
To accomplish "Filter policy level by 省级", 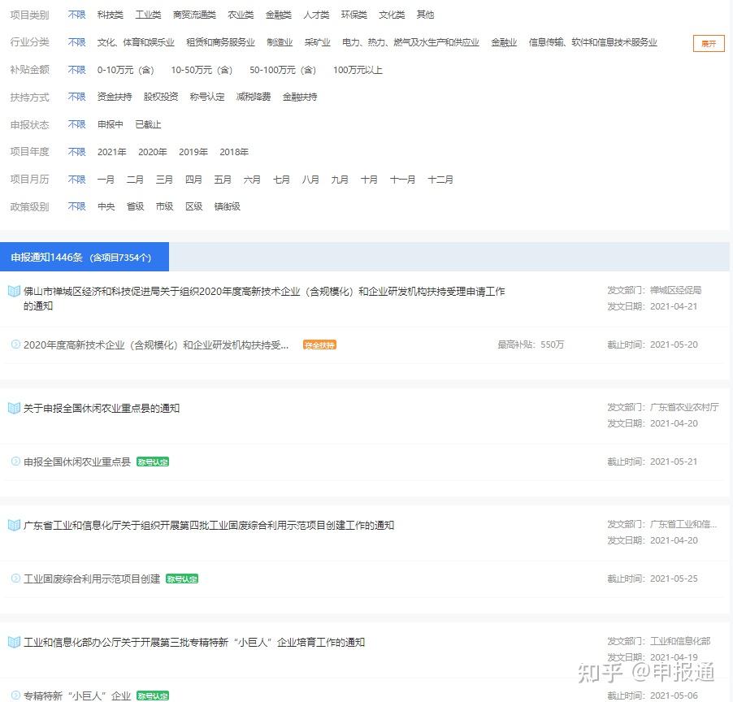I will [136, 206].
